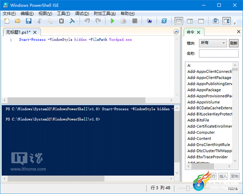The height and width of the screenshot is (194, 243).
Task: Focus the 名称 name input field
Action: pos(219,53)
